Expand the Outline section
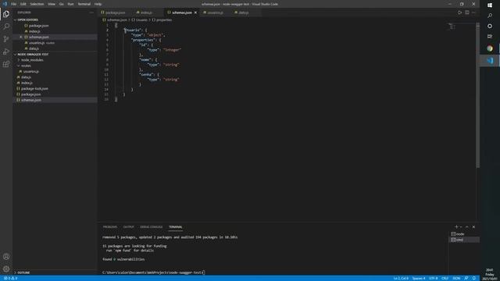Image resolution: width=500 pixels, height=281 pixels. (23, 272)
